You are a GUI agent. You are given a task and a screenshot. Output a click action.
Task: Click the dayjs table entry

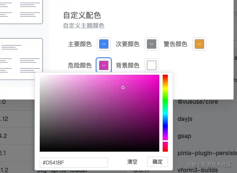185,119
